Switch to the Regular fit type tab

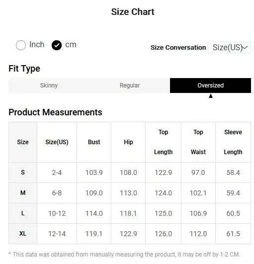point(130,86)
